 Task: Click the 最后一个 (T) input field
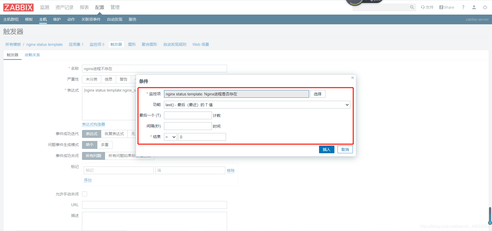click(x=188, y=115)
